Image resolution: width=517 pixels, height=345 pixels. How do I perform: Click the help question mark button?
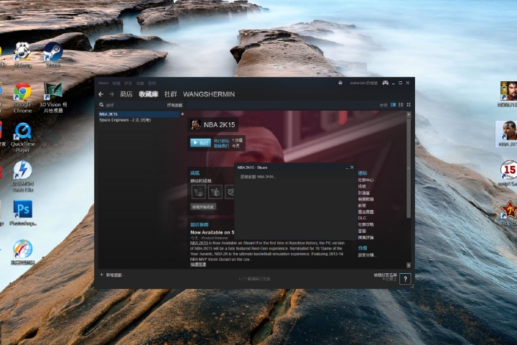(405, 279)
